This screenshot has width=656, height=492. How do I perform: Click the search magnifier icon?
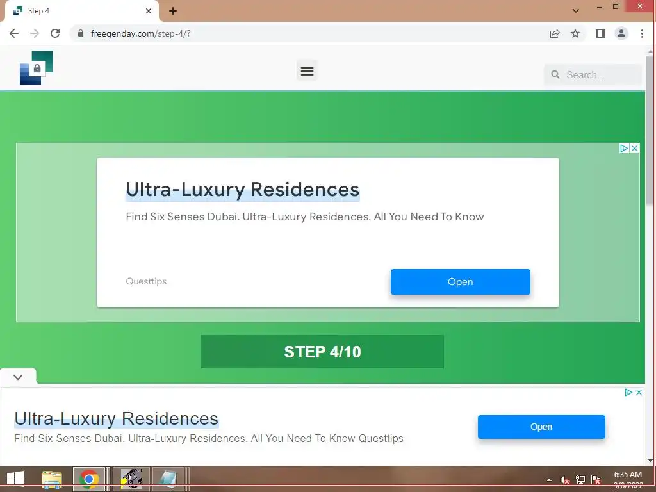click(x=555, y=74)
